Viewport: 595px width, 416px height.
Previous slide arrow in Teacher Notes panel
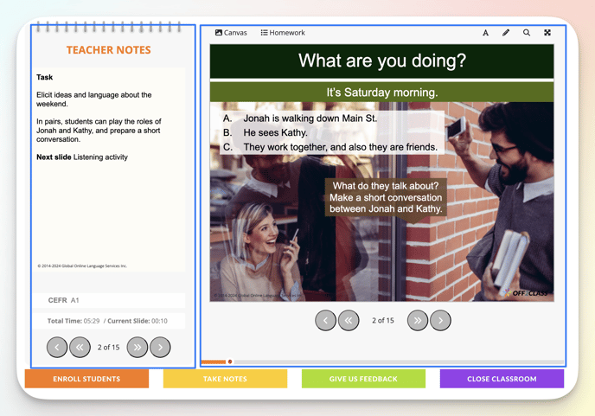57,347
